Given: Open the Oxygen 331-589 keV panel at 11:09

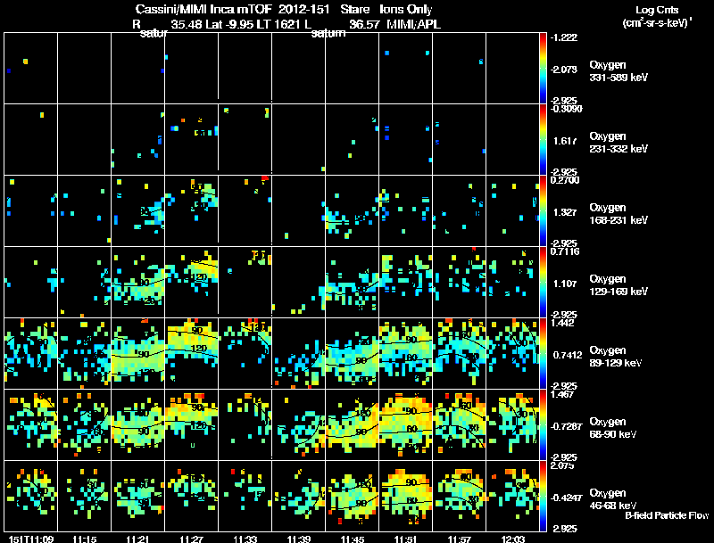Looking at the screenshot, I should pos(31,69).
